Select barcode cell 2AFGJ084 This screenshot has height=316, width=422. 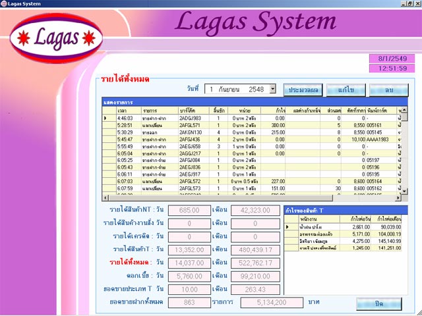(x=194, y=160)
